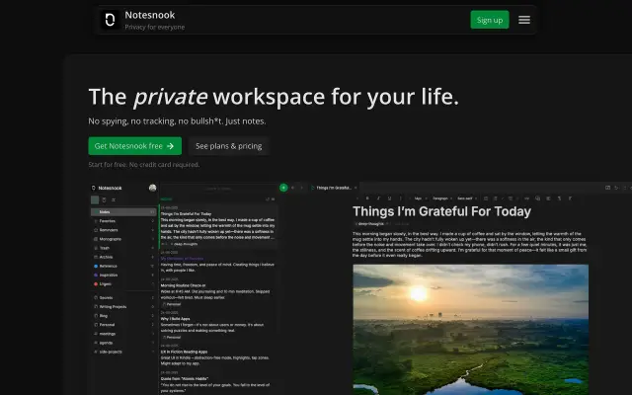Open the Personal notebook in sidebar
The image size is (632, 395).
click(123, 325)
